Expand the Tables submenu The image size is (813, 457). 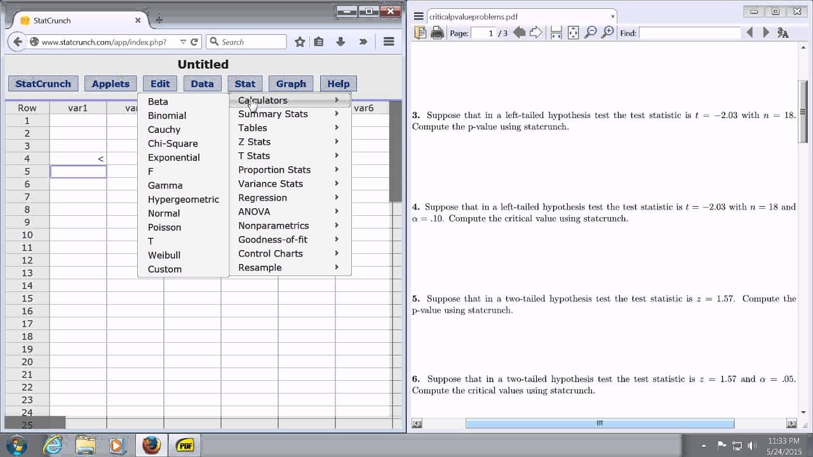pos(289,128)
